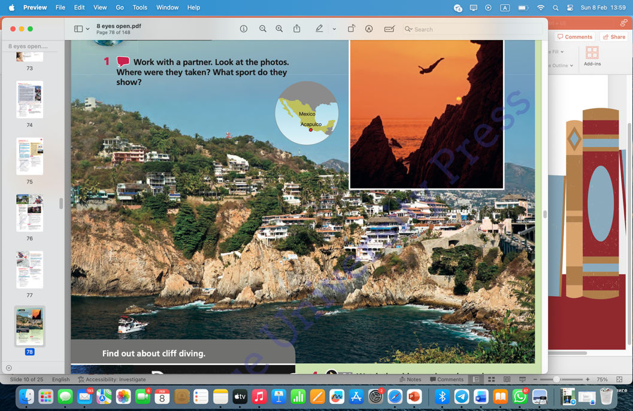This screenshot has height=411, width=633.
Task: Click the Wi-Fi status icon
Action: click(541, 8)
